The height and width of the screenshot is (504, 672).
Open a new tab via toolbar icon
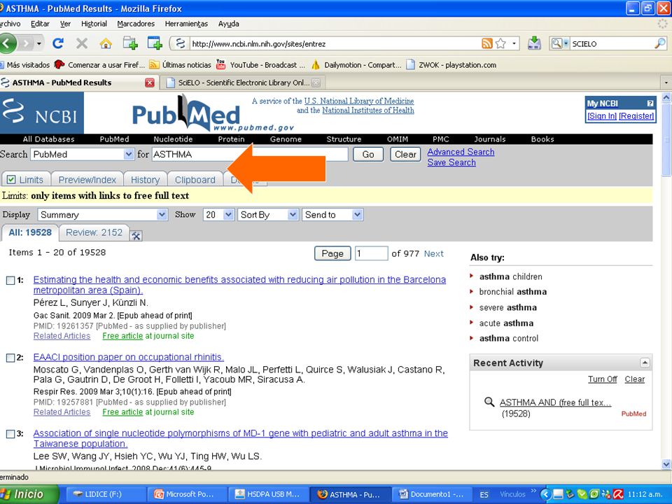(x=130, y=43)
